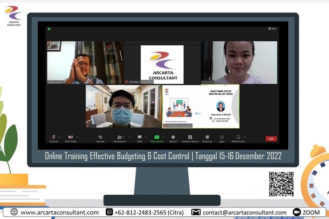
Task: Toggle Start Video camera button
Action: tap(70, 137)
